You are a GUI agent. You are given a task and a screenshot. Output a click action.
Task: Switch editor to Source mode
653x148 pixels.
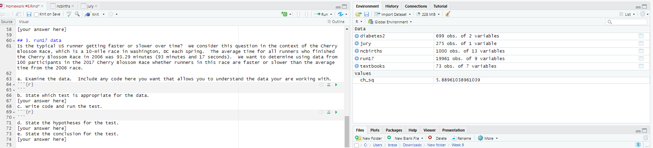(7, 22)
